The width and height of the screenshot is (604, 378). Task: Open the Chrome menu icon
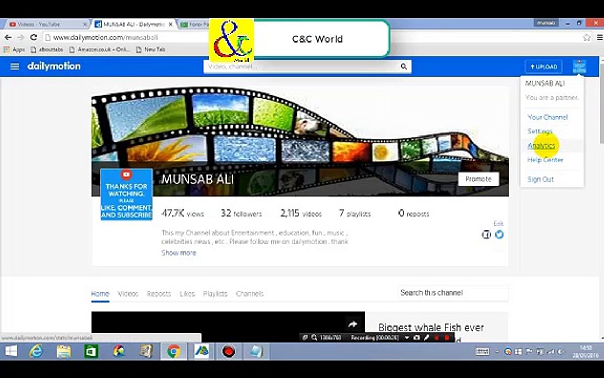point(600,37)
